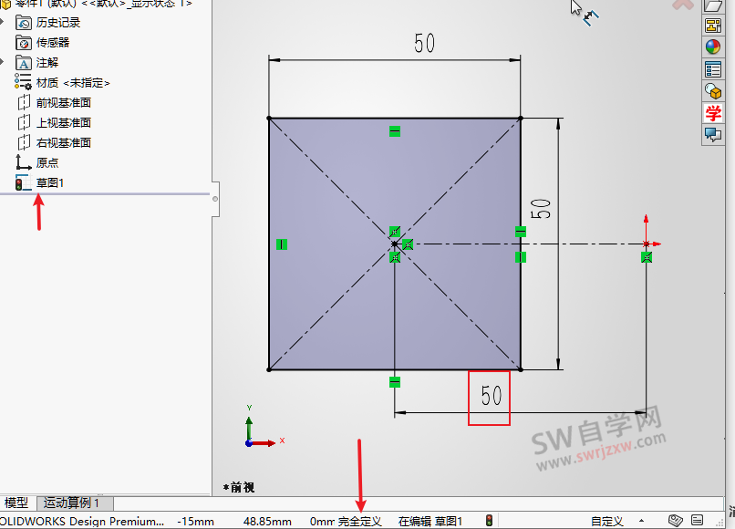Select the midpoint relation marker on top edge
735x529 pixels.
click(x=393, y=130)
